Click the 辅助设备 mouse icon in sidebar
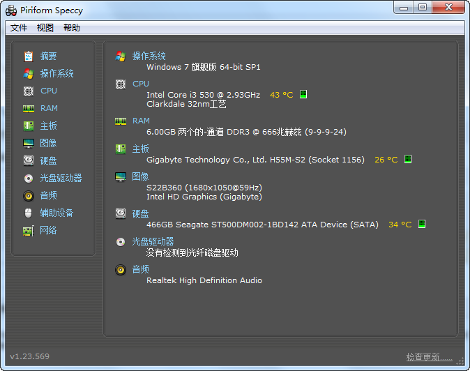This screenshot has width=470, height=371. [x=28, y=213]
